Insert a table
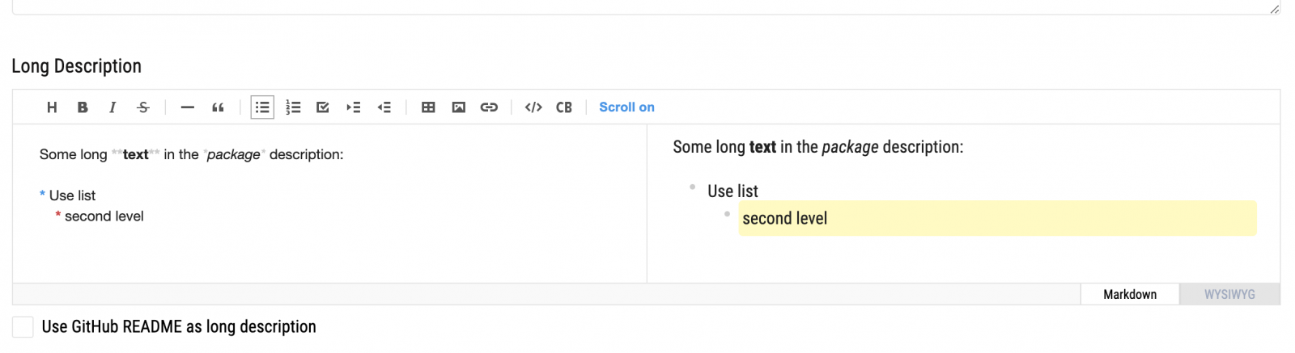 coord(428,107)
